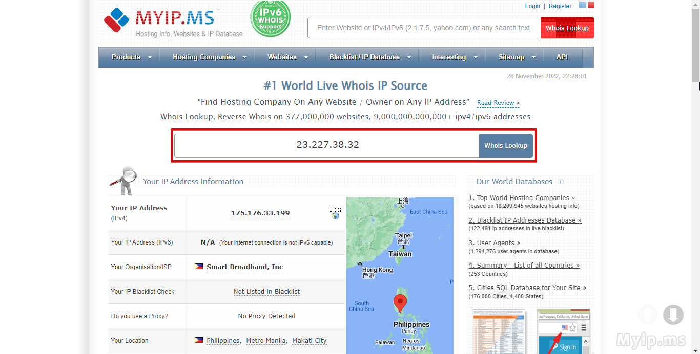Open the API menu item
700x354 pixels.
562,57
